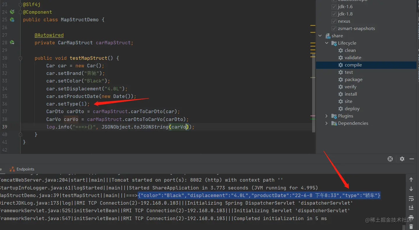
Task: Click the class bean gutter icon for MapStructDemo
Action: tap(12, 20)
